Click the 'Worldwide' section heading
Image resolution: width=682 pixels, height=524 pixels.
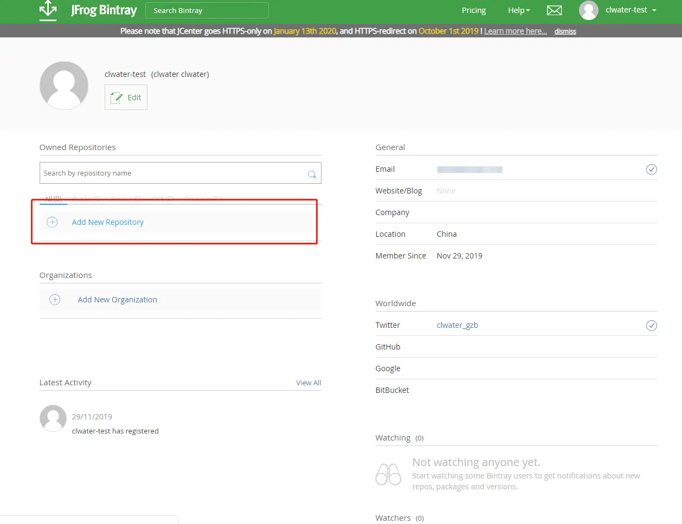[x=396, y=303]
